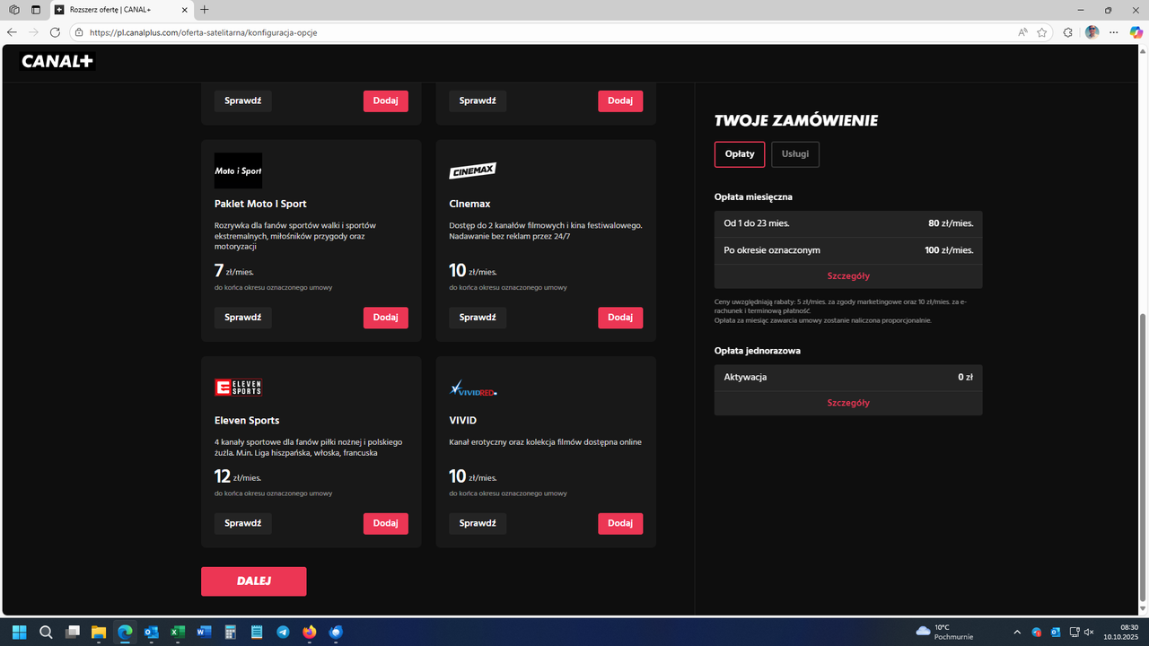Open Edge workspaces icon
The image size is (1149, 646).
pos(14,10)
